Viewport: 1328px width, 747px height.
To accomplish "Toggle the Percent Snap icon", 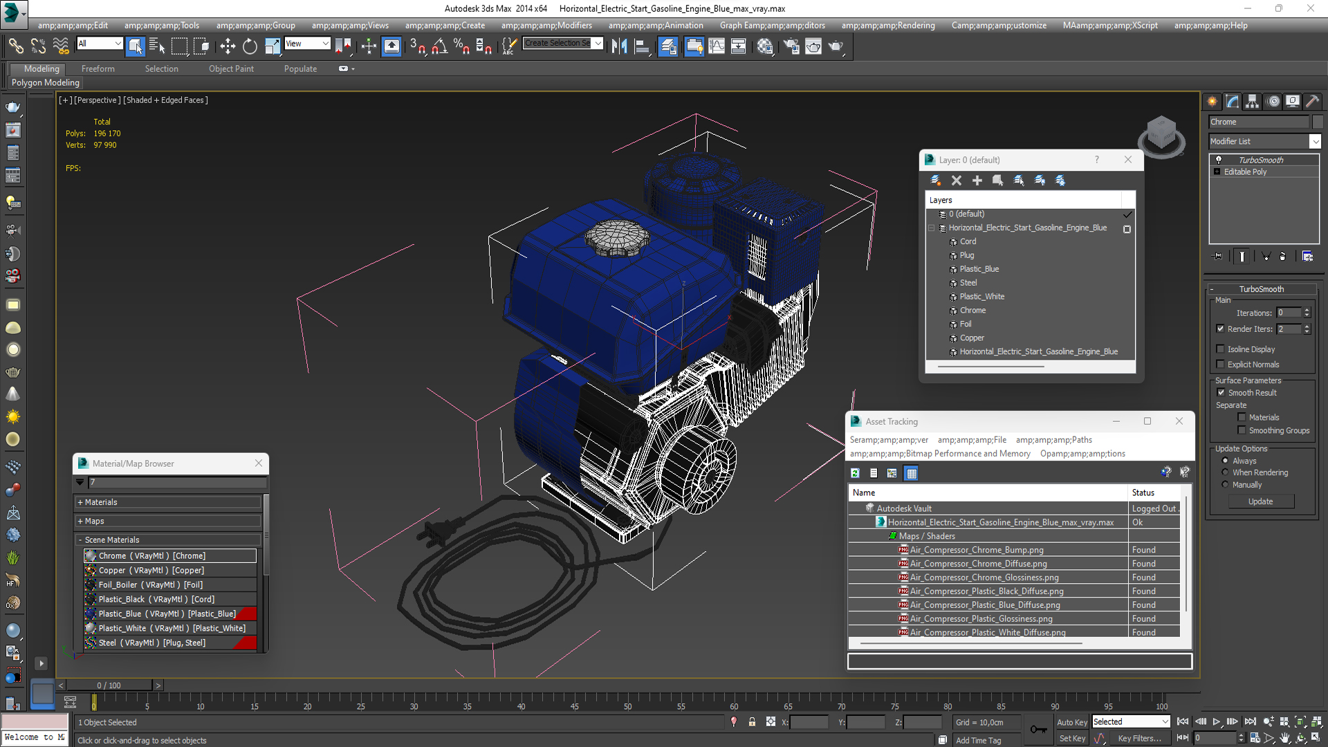I will click(x=461, y=46).
